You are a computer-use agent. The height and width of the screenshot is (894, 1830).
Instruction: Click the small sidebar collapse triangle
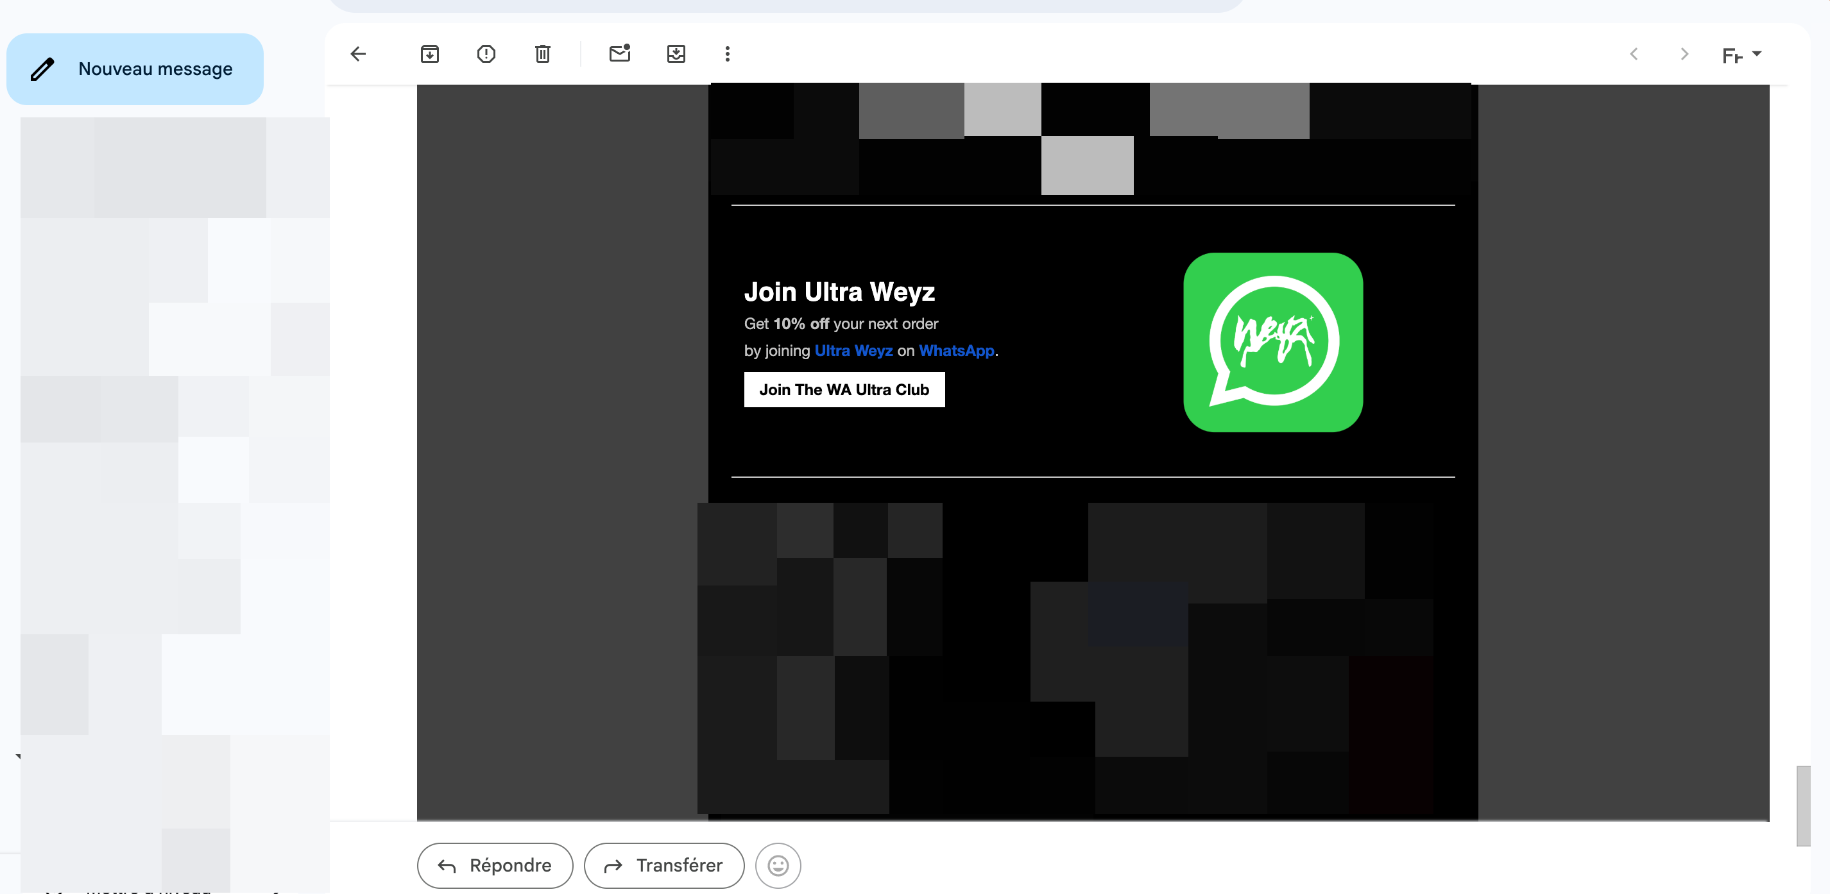coord(19,757)
